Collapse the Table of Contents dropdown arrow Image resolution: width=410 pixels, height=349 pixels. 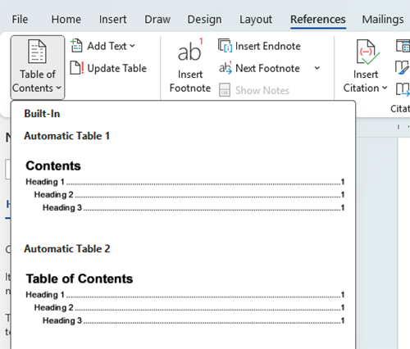click(58, 88)
